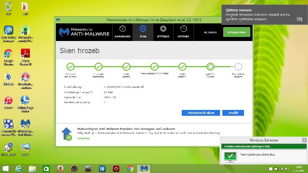308x173 pixels.
Task: Click the volume icon in system tray
Action: (x=287, y=168)
